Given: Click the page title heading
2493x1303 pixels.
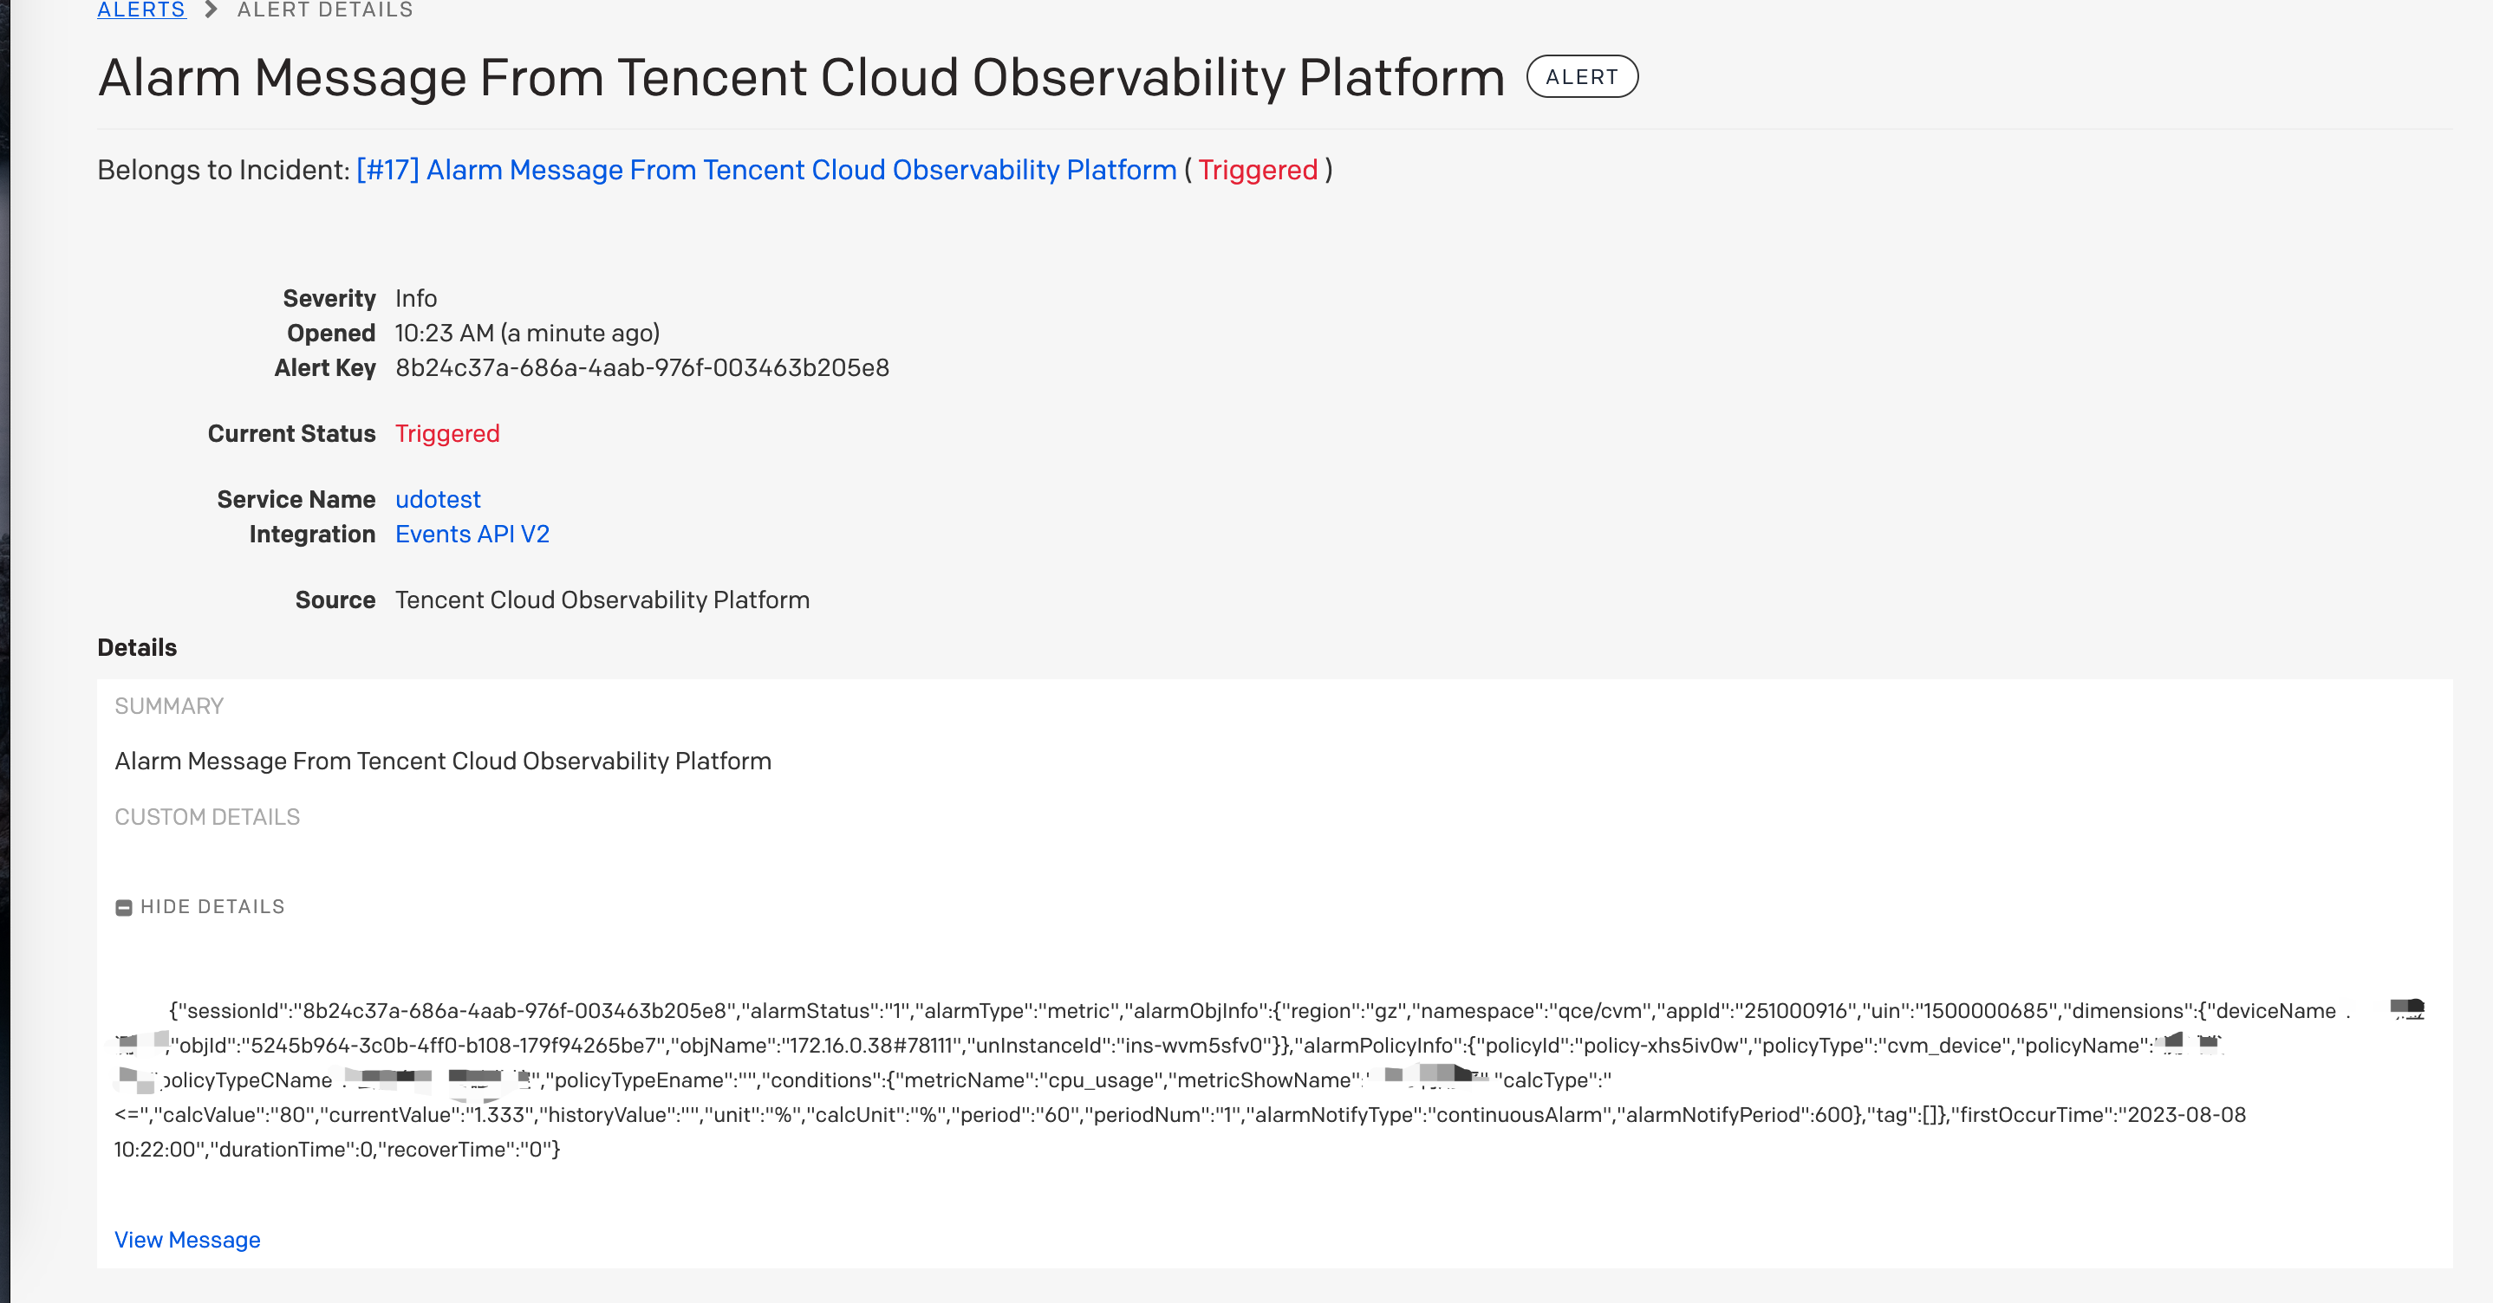Looking at the screenshot, I should [800, 77].
